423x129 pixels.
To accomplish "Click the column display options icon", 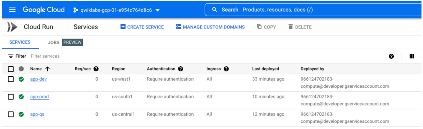I will point(412,56).
